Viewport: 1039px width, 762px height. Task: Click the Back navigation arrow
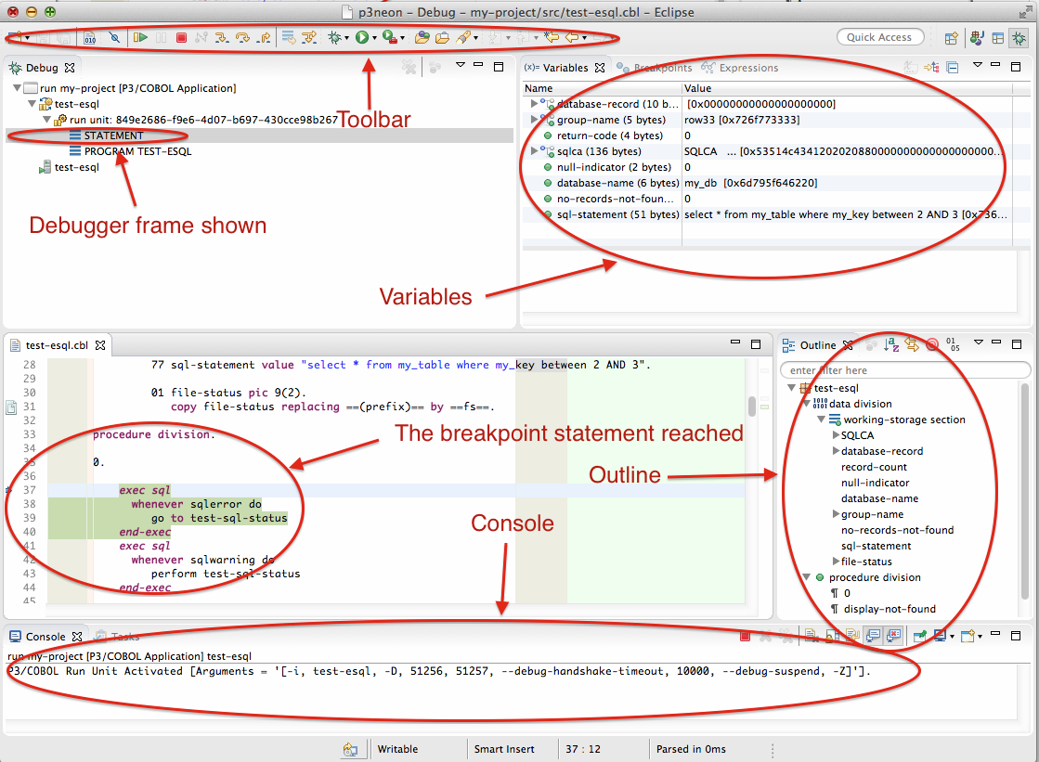tap(572, 38)
